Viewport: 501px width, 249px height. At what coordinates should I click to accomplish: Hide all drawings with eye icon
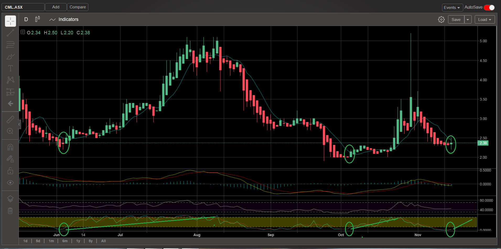[10, 182]
